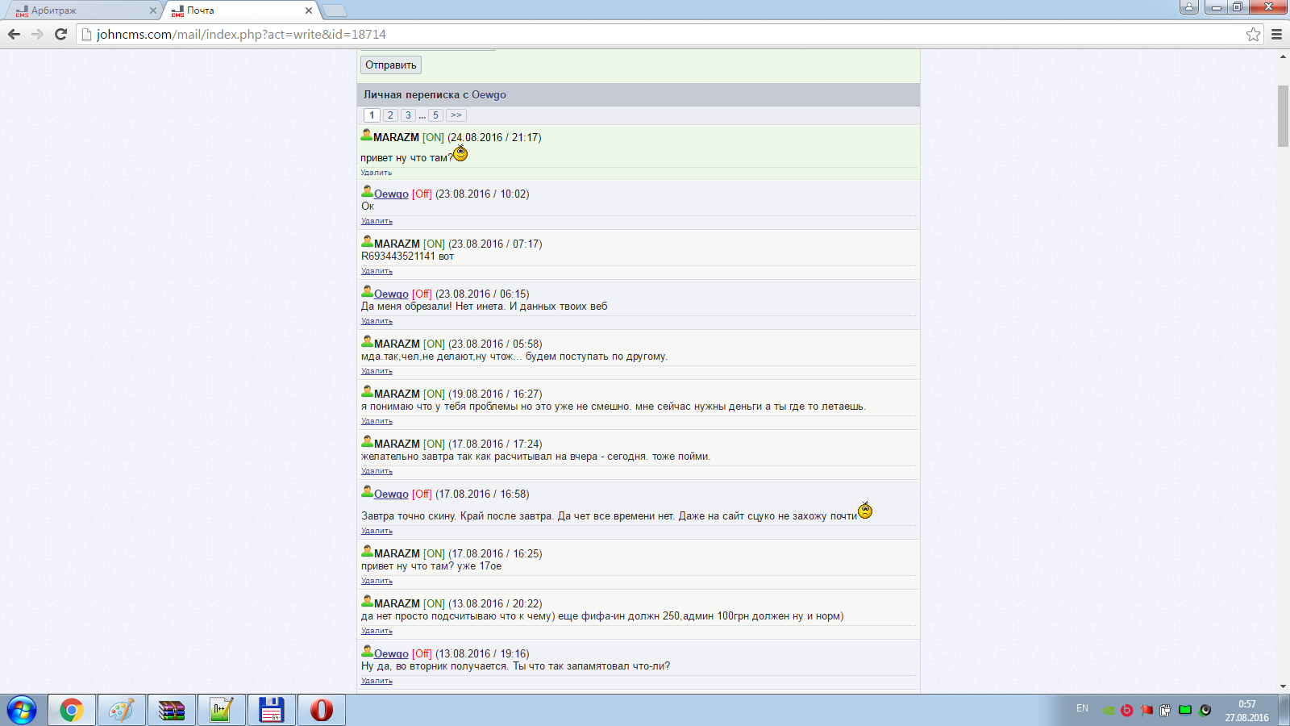
Task: Open Oewgo link on the 17.08.2016 16:58 message
Action: 391,494
